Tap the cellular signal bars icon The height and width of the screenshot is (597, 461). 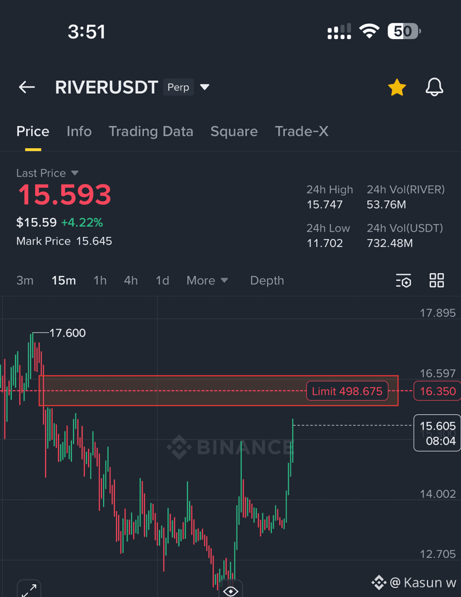coord(339,31)
